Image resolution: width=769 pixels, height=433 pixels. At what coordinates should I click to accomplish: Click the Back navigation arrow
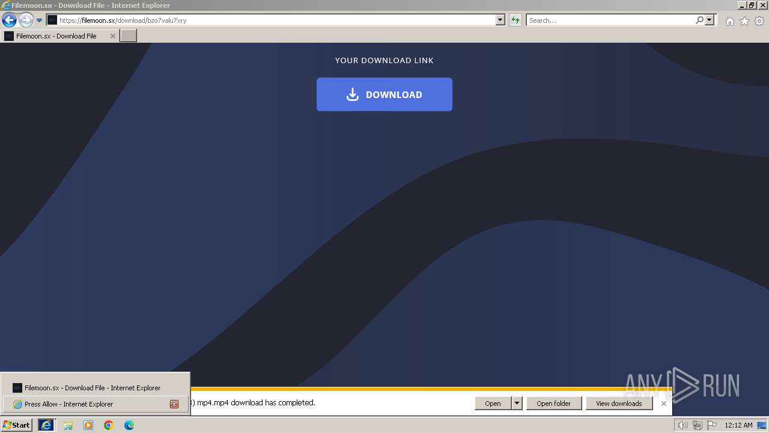point(9,20)
